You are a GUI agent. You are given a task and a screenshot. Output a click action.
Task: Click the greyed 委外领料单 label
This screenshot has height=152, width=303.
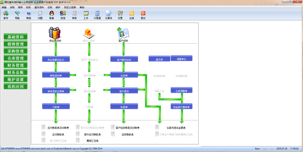coord(90,76)
